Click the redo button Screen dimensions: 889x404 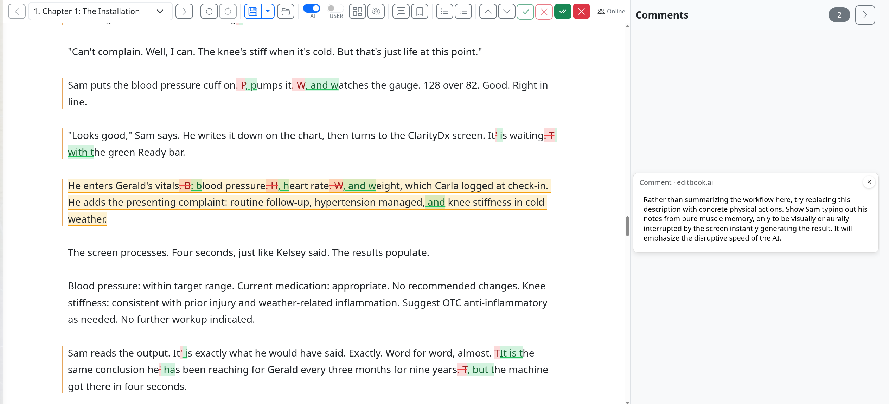coord(228,11)
